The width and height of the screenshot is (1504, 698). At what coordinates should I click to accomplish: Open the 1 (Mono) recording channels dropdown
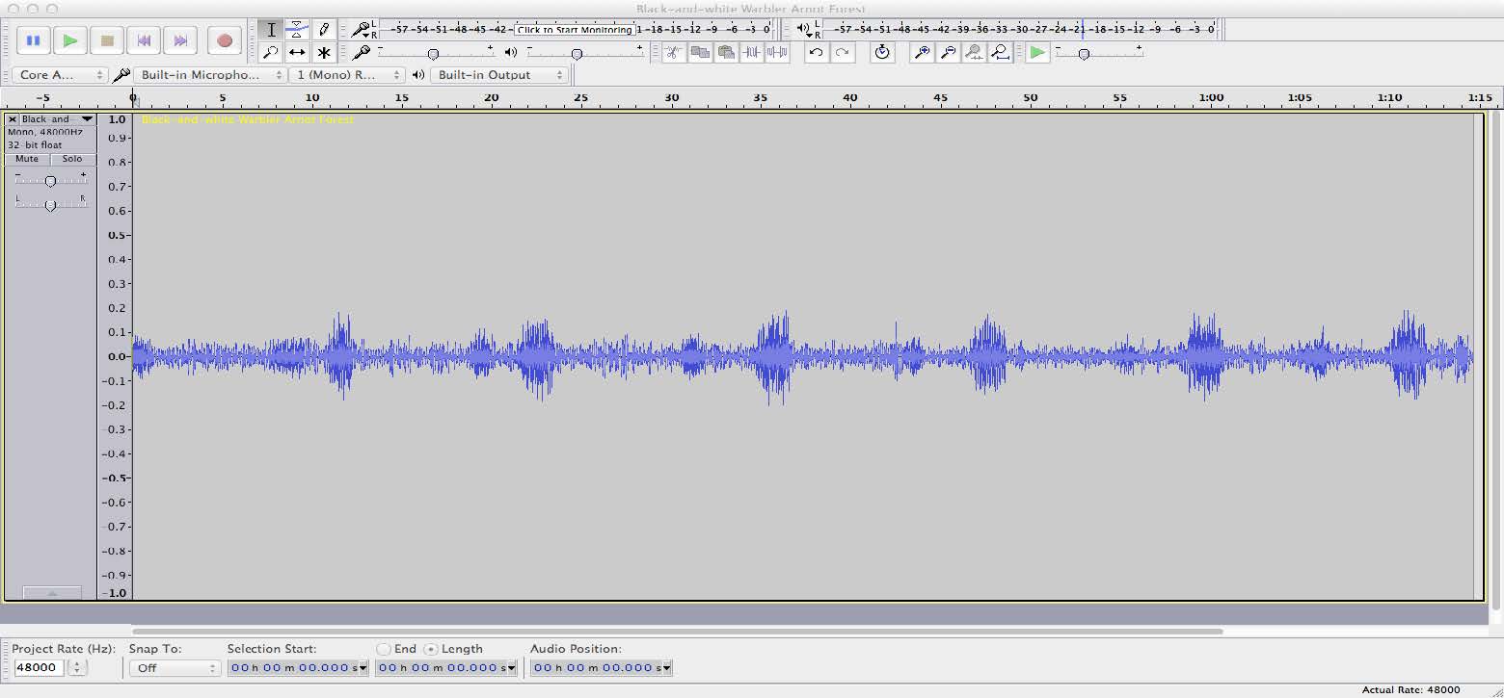348,75
